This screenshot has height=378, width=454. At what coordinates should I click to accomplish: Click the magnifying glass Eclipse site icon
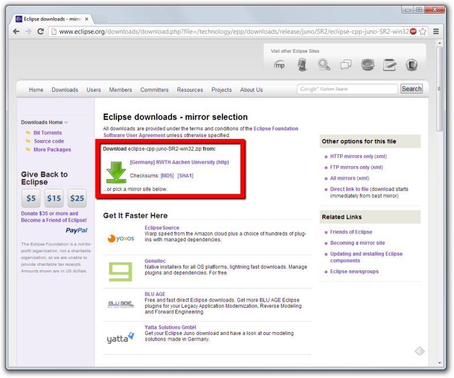(323, 65)
